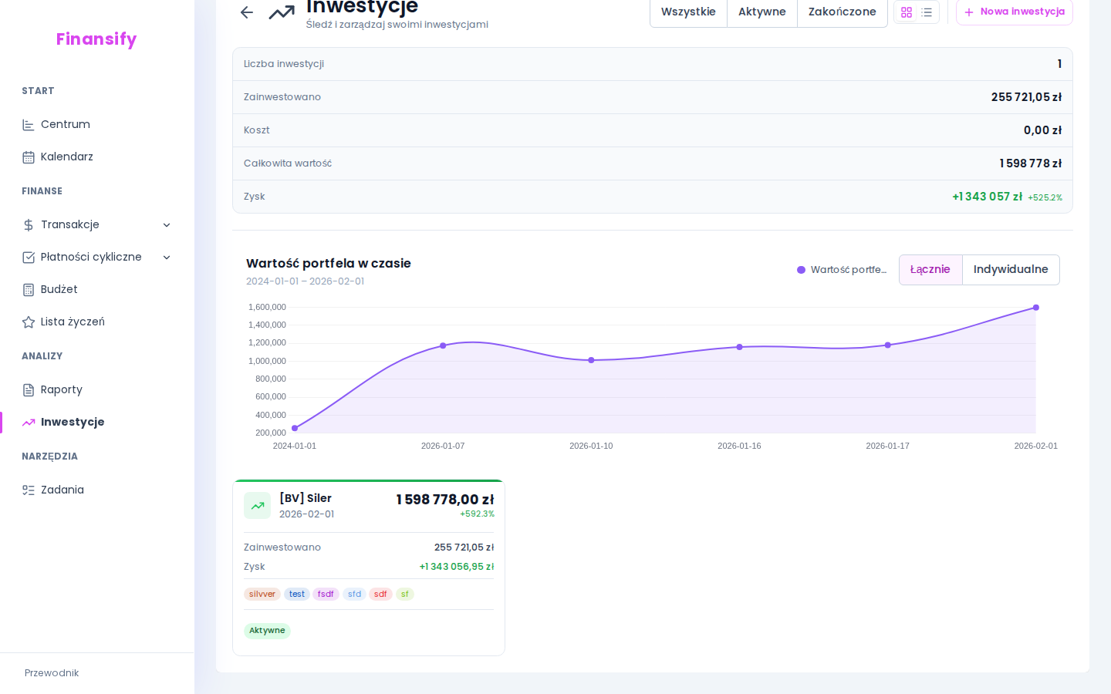Image resolution: width=1111 pixels, height=694 pixels.
Task: Switch to list view layout
Action: 927,12
